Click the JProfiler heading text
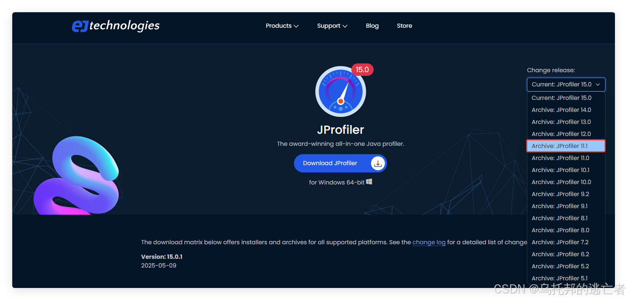 click(x=340, y=130)
